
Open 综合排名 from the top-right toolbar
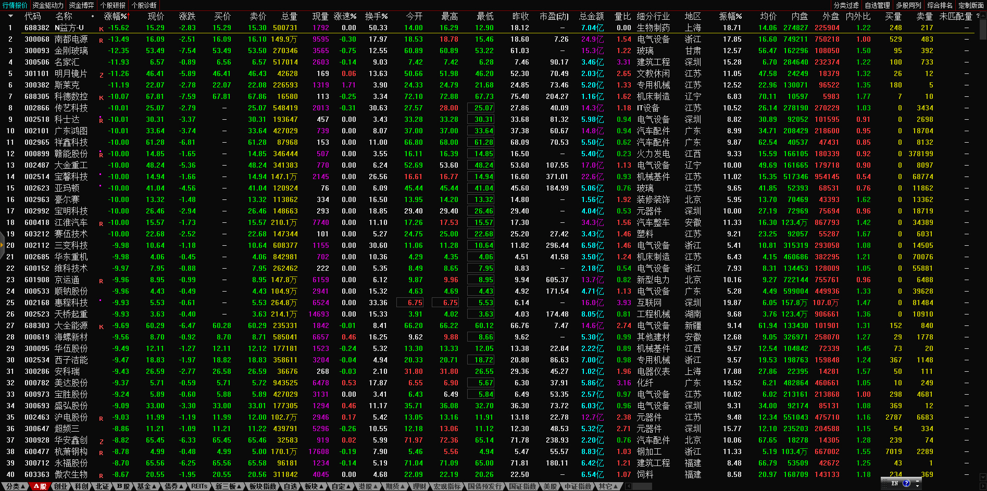point(940,5)
